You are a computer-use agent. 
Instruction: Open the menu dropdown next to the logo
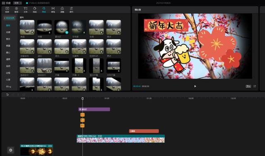click(17, 3)
